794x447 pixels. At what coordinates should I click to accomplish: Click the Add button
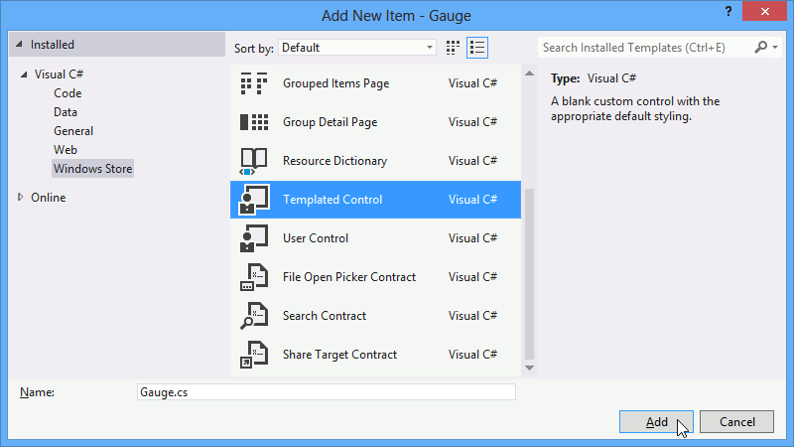656,421
